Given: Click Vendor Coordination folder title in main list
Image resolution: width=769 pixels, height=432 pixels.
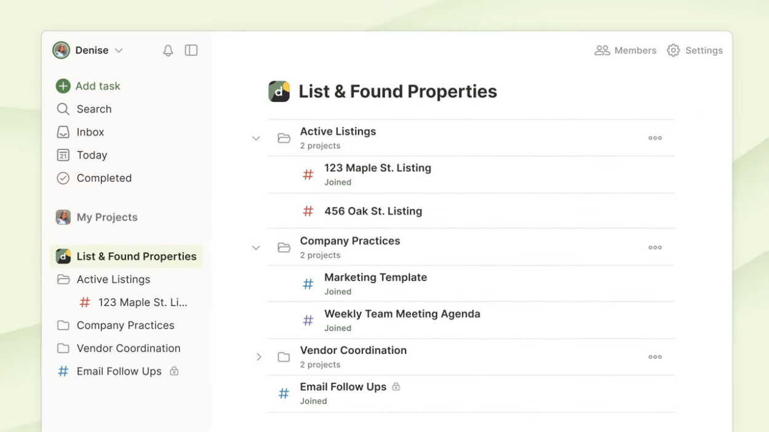Looking at the screenshot, I should click(x=353, y=350).
